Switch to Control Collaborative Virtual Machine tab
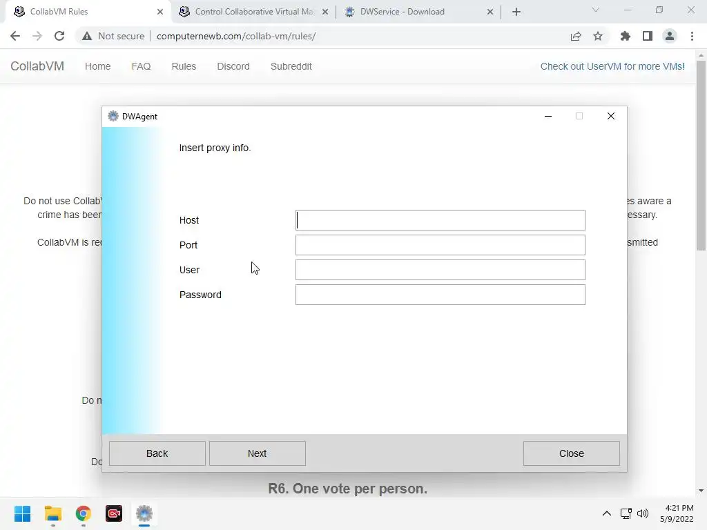Viewport: 707px width, 530px height. 254,12
